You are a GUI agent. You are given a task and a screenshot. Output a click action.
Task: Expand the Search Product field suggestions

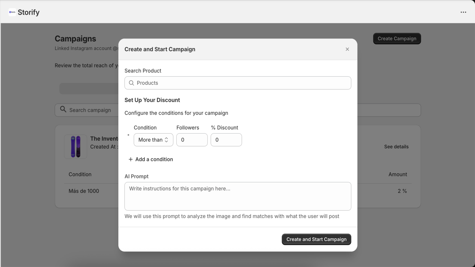(237, 83)
